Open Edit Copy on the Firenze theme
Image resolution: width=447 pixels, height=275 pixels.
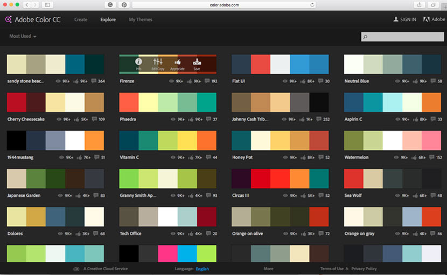158,61
